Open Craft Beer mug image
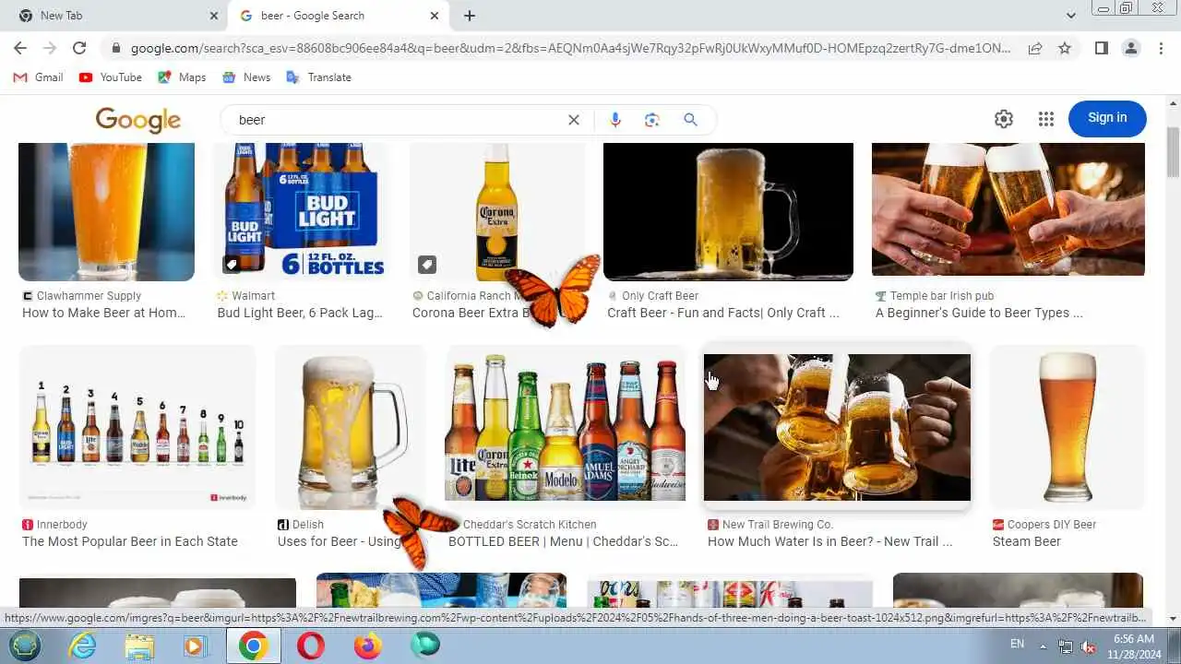The image size is (1181, 664). [728, 211]
